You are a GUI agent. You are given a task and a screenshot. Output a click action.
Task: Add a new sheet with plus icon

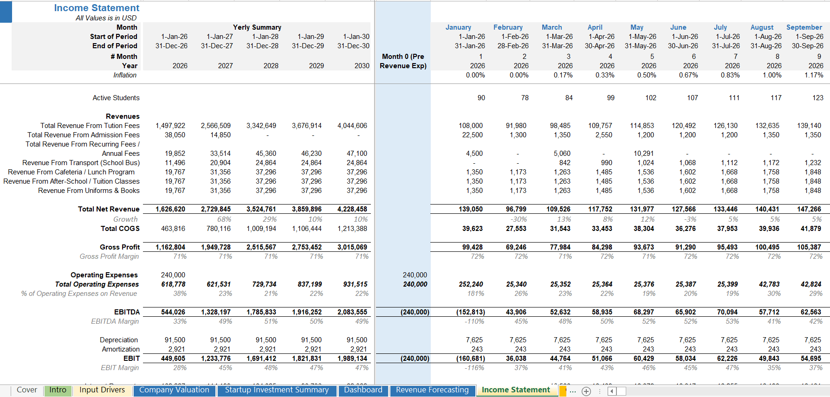(586, 391)
